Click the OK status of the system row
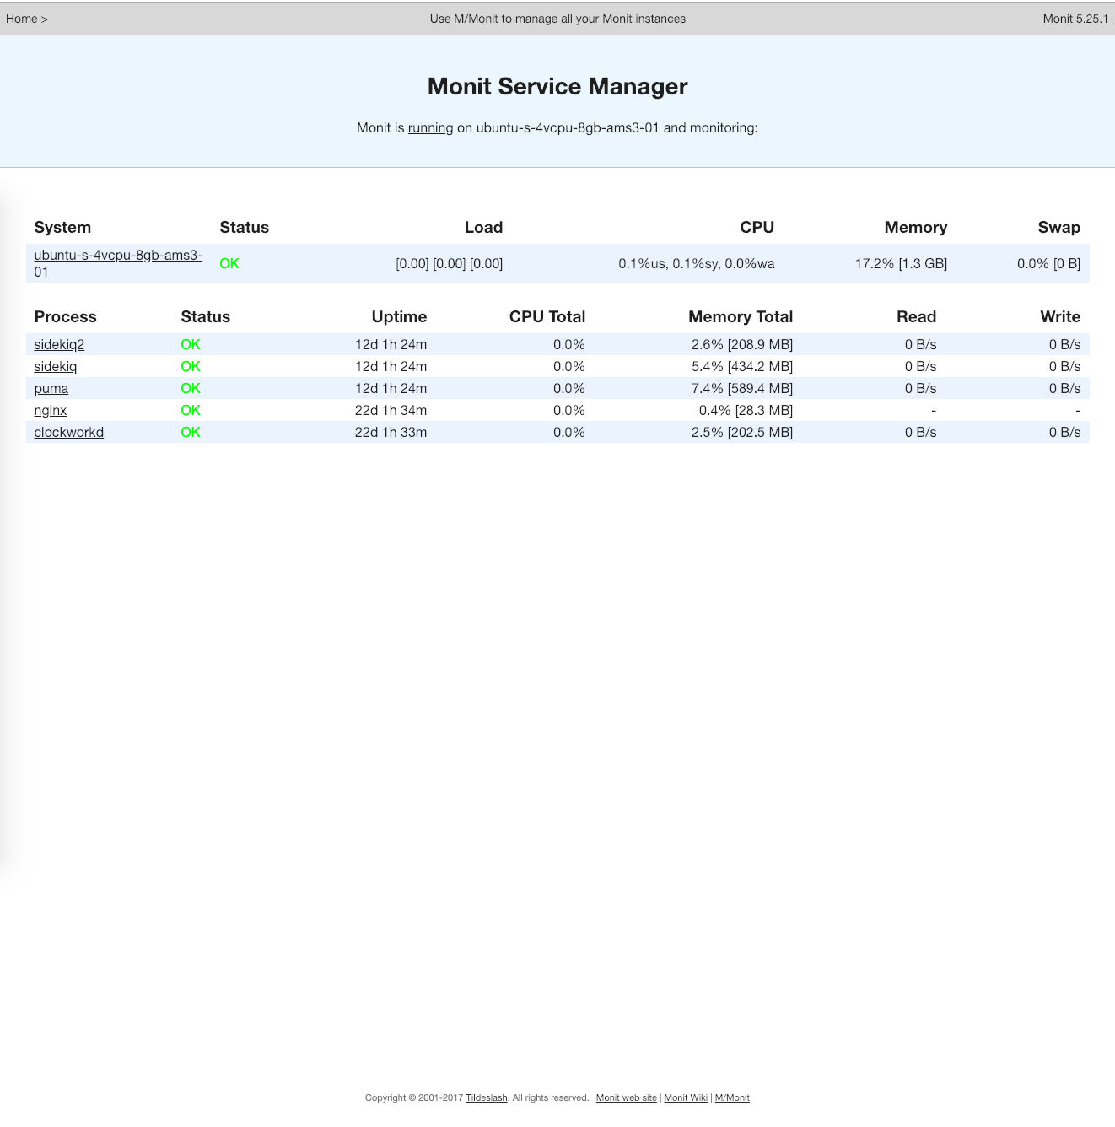This screenshot has height=1127, width=1115. [x=229, y=263]
